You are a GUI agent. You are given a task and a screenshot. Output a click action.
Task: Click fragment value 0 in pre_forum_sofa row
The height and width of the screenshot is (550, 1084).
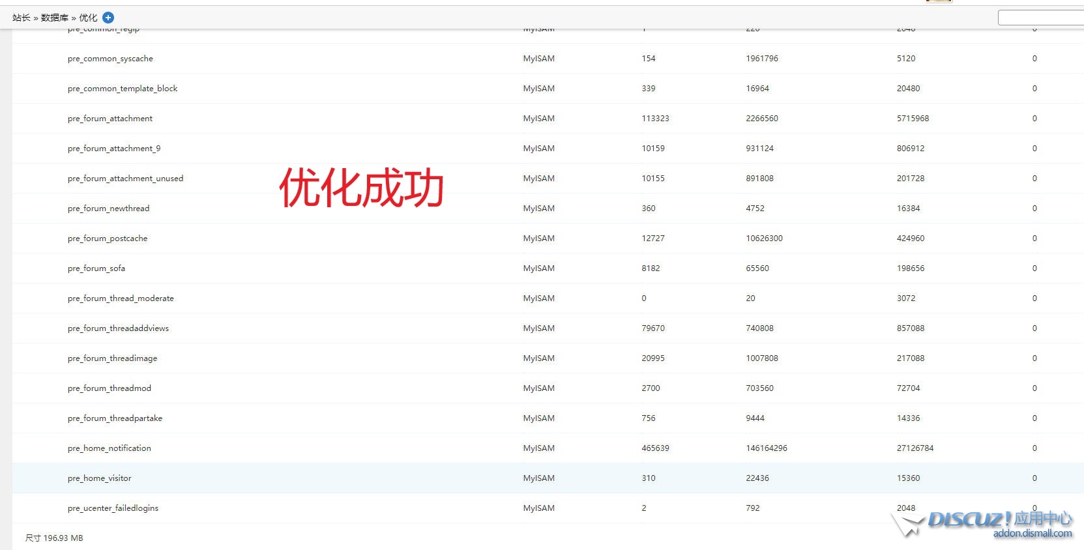pos(1034,268)
